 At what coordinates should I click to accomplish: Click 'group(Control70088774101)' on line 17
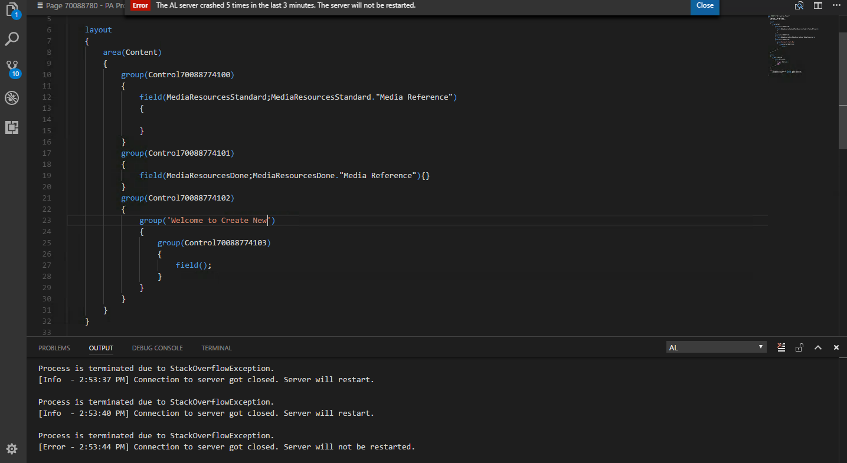click(178, 153)
